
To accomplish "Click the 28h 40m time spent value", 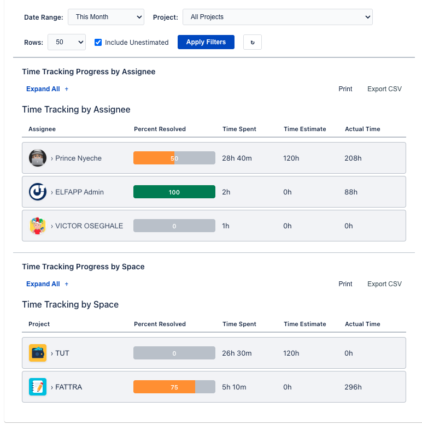I will (x=237, y=158).
